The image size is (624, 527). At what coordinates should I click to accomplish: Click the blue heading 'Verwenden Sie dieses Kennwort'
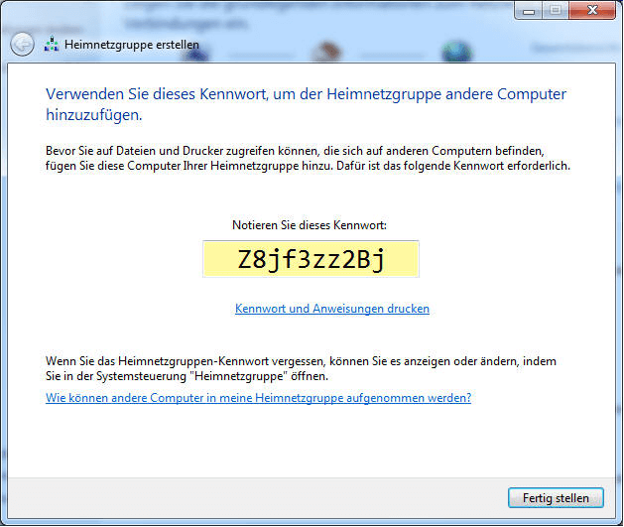[x=306, y=104]
